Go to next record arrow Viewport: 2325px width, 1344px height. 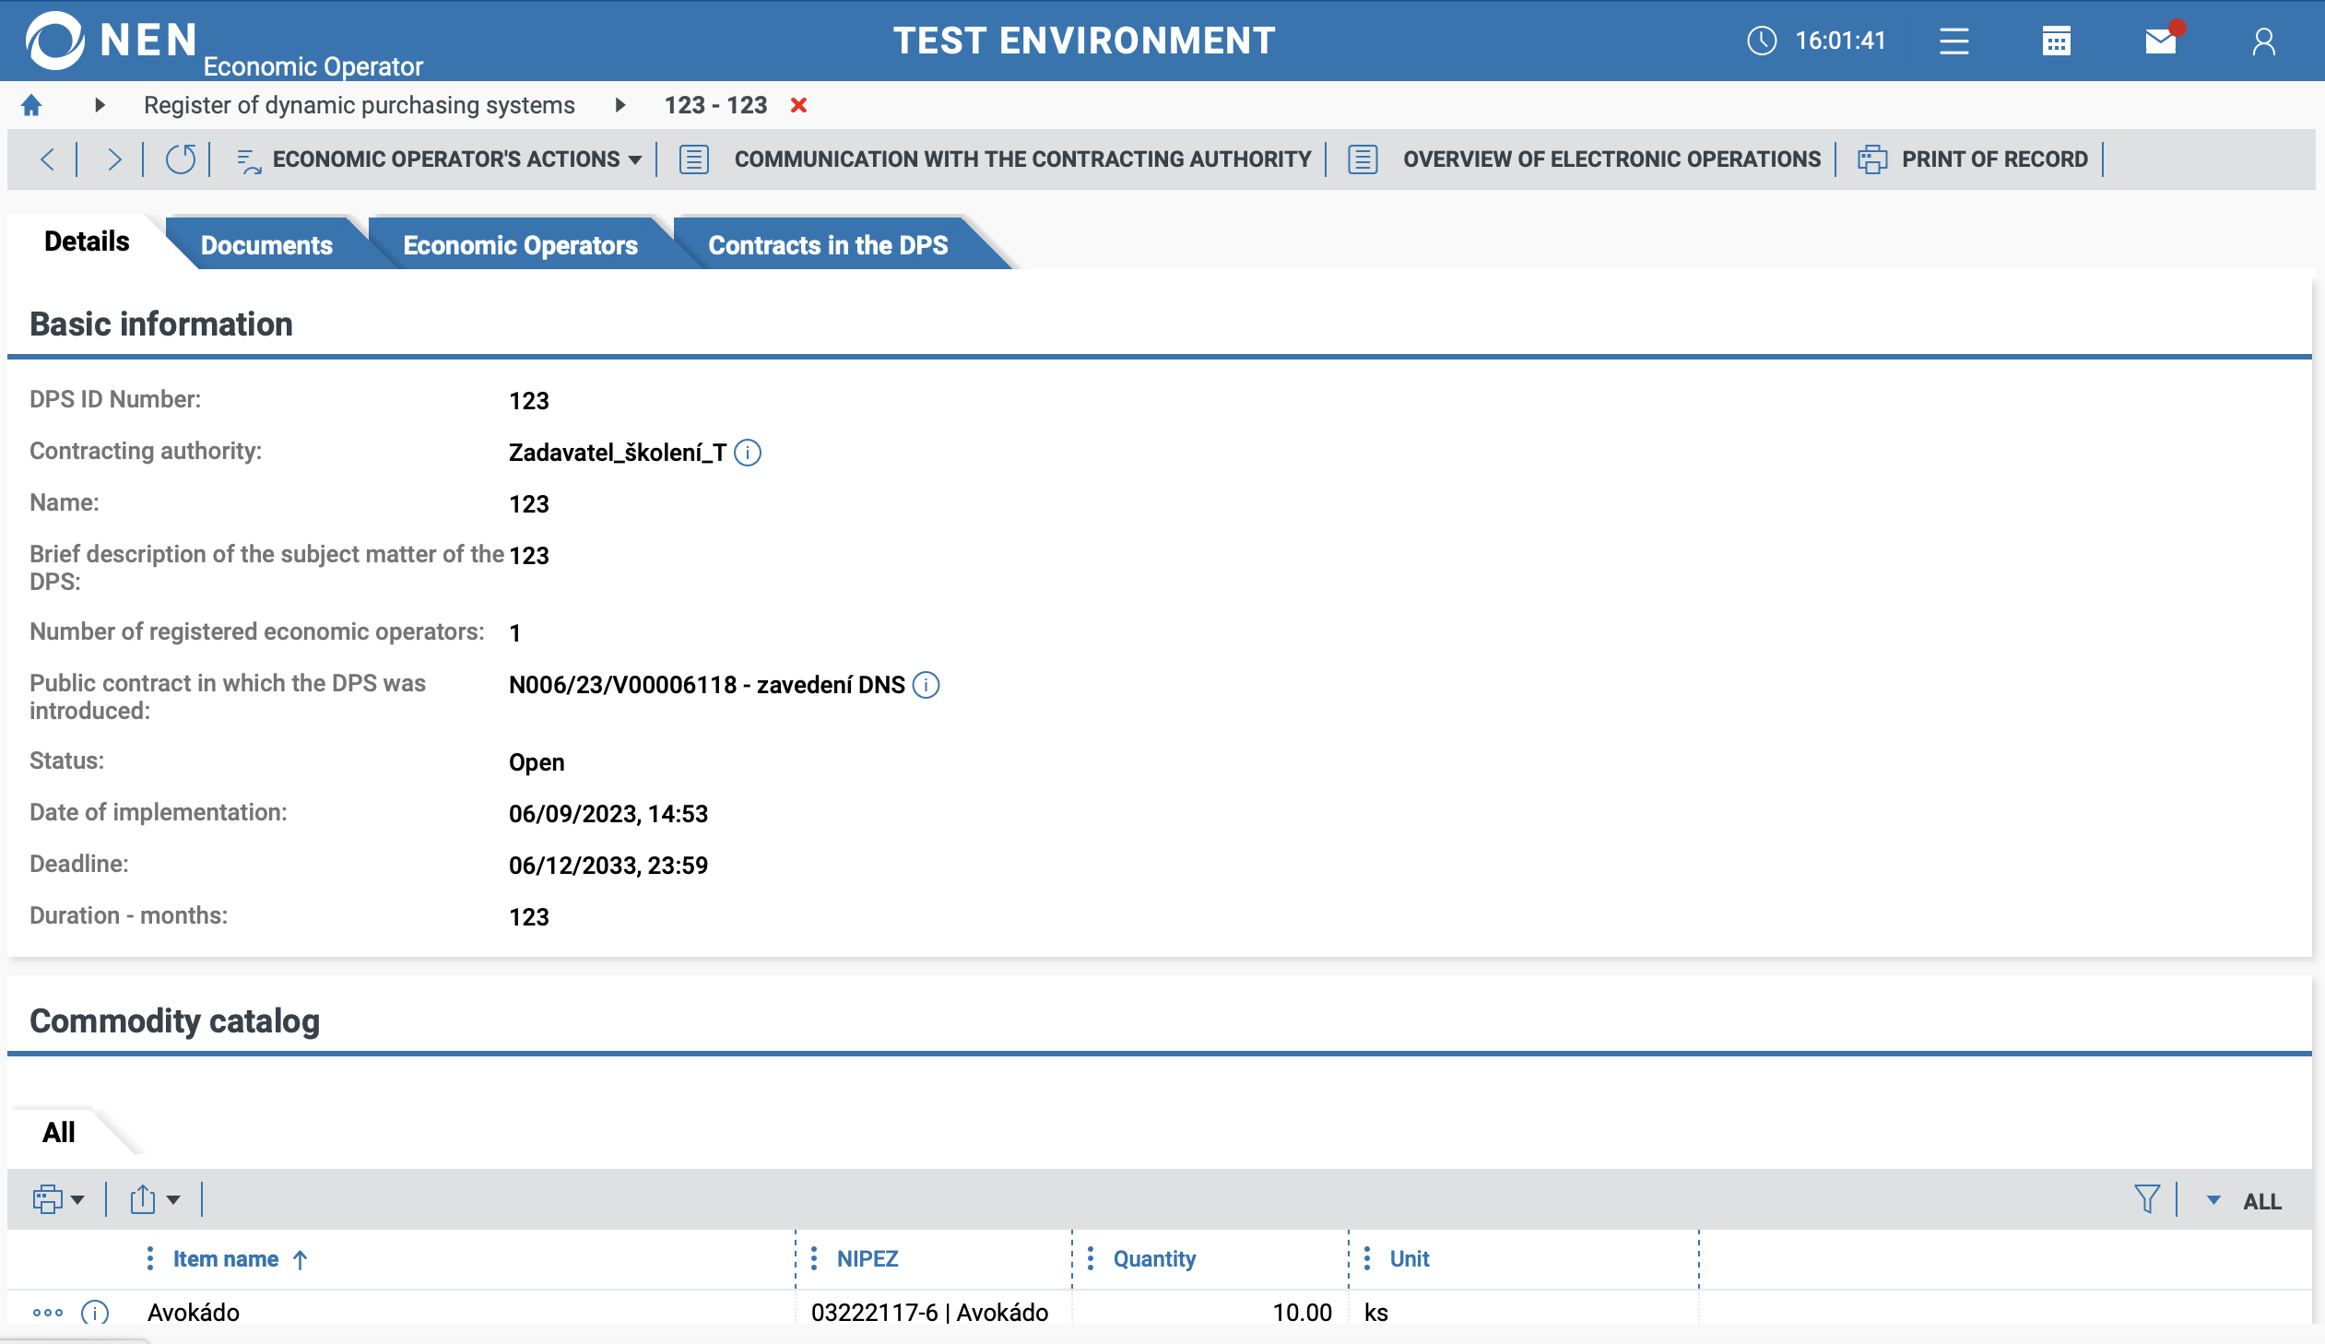[x=113, y=159]
